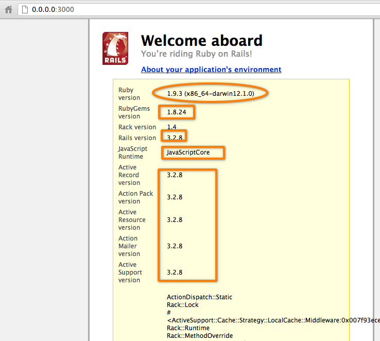Viewport: 380px width, 341px height.
Task: Click the red Rails logo
Action: [115, 48]
